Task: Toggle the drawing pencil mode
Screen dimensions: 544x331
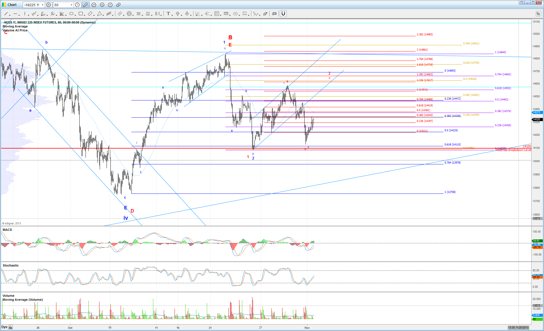Action: (x=86, y=5)
